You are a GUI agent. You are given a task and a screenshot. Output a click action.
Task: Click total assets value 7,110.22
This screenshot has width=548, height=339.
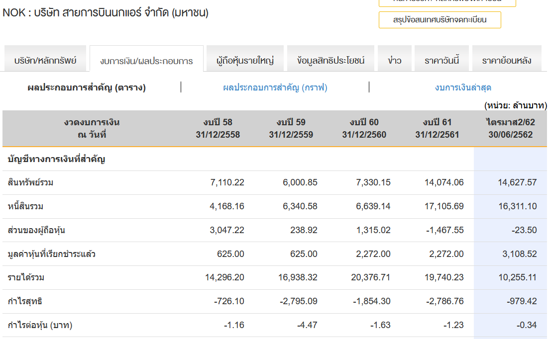227,182
